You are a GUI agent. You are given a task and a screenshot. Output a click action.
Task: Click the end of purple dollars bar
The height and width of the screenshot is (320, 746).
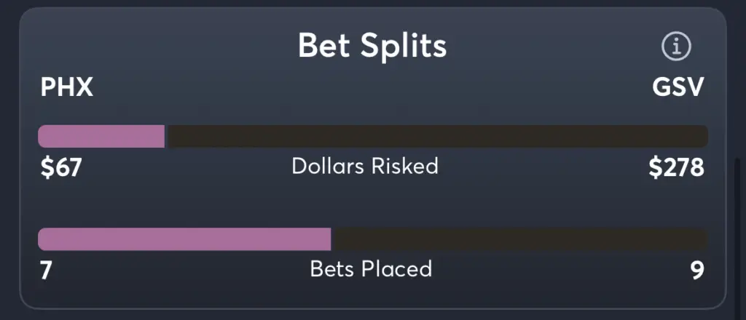163,136
